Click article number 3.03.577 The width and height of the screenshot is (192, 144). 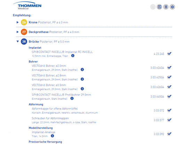point(159,120)
